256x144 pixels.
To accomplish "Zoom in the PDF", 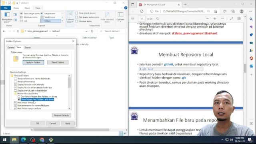I will [x=215, y=19].
